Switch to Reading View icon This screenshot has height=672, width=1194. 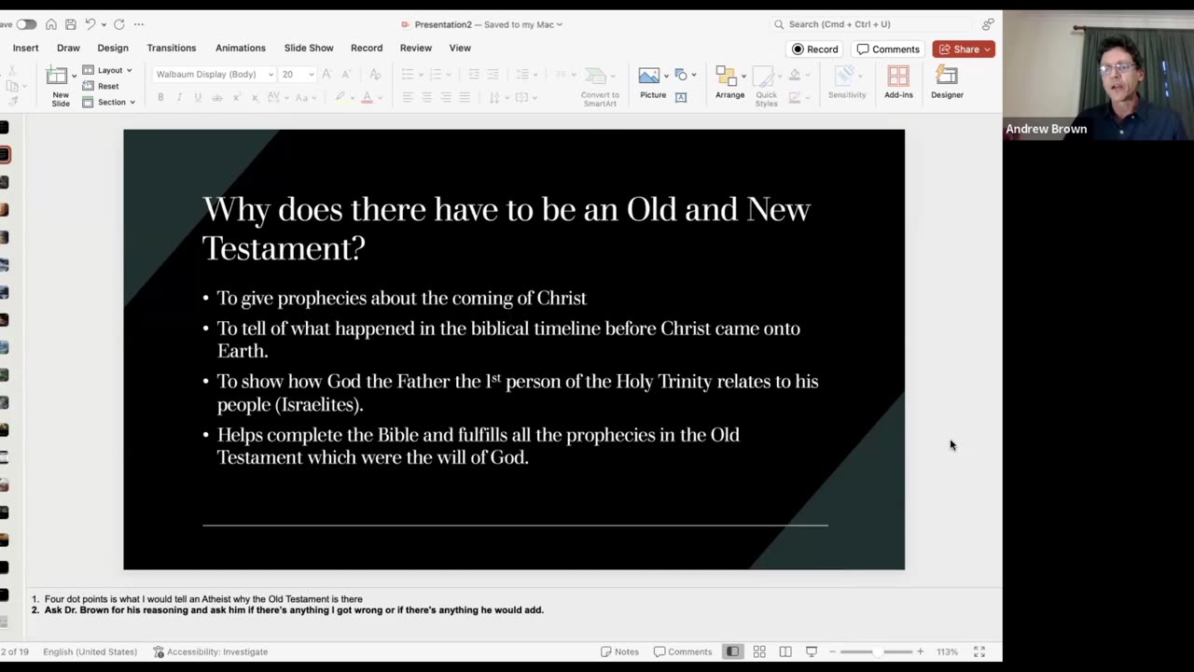click(785, 651)
